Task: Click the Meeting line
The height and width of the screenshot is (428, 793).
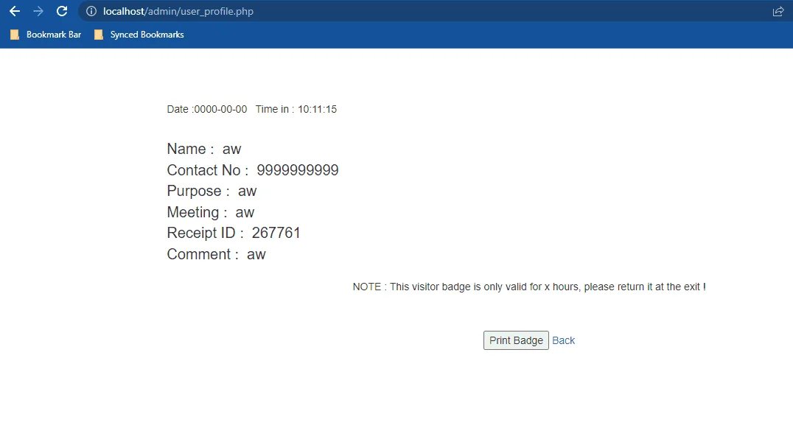Action: pos(210,212)
